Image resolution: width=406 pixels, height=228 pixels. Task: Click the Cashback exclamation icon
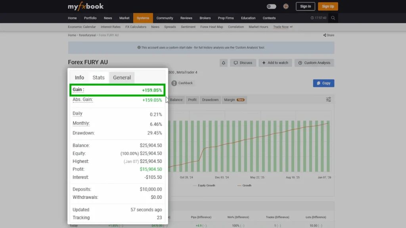pyautogui.click(x=174, y=83)
